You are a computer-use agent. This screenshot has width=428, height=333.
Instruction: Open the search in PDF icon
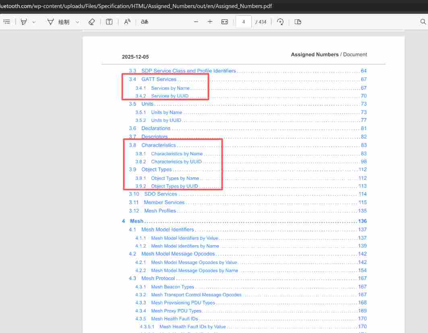click(423, 22)
